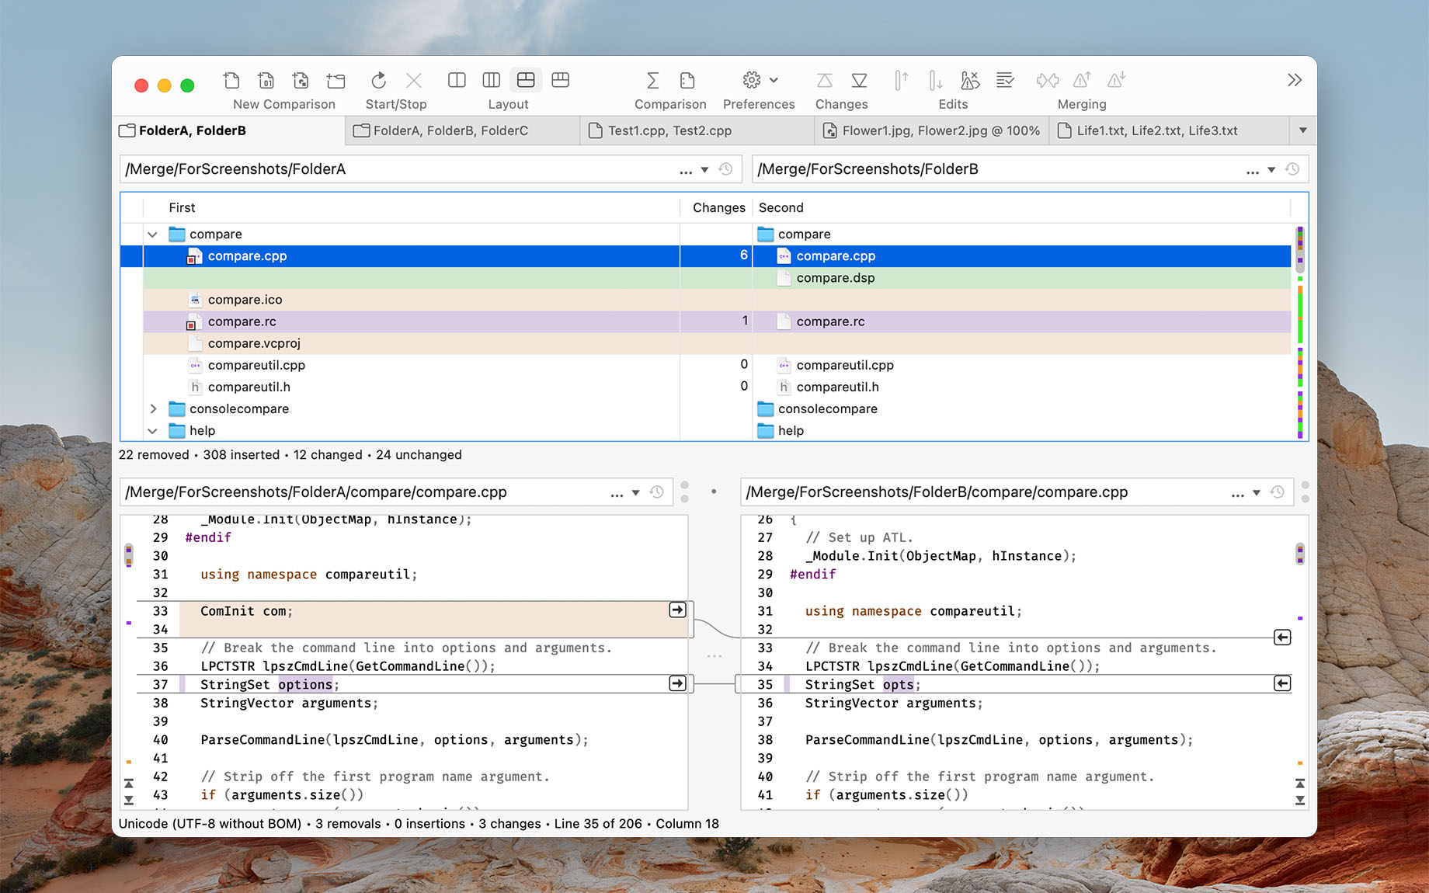Go to the previous change
Screen dimensions: 1429x893
coord(825,80)
